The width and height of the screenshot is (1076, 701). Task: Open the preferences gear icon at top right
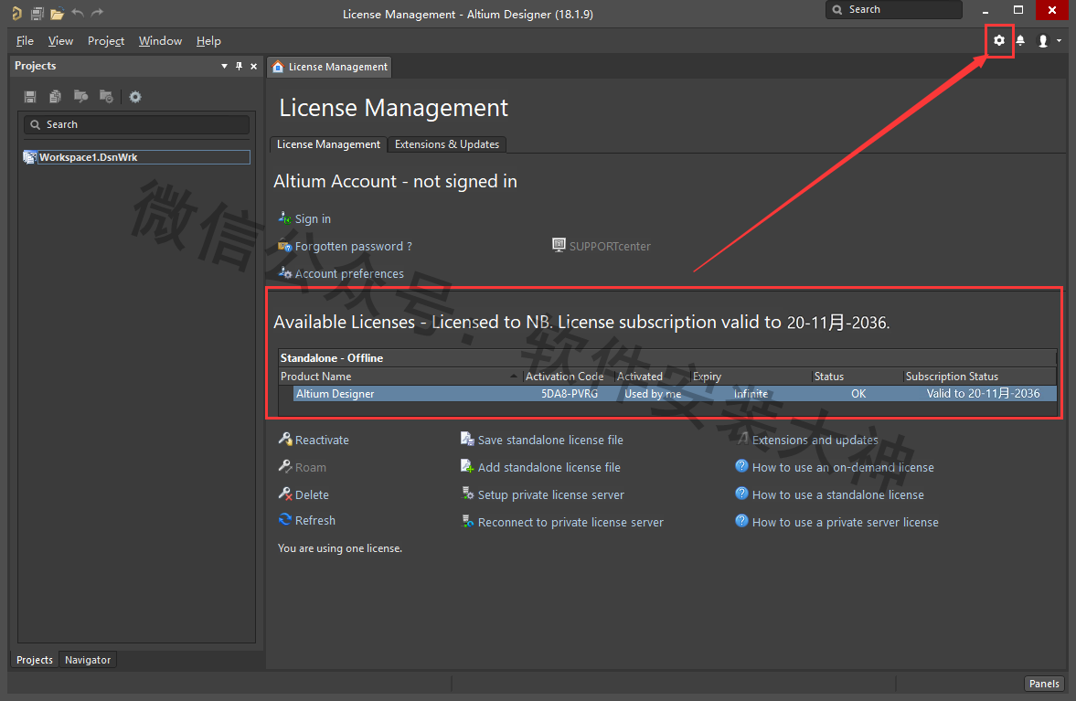click(x=999, y=40)
